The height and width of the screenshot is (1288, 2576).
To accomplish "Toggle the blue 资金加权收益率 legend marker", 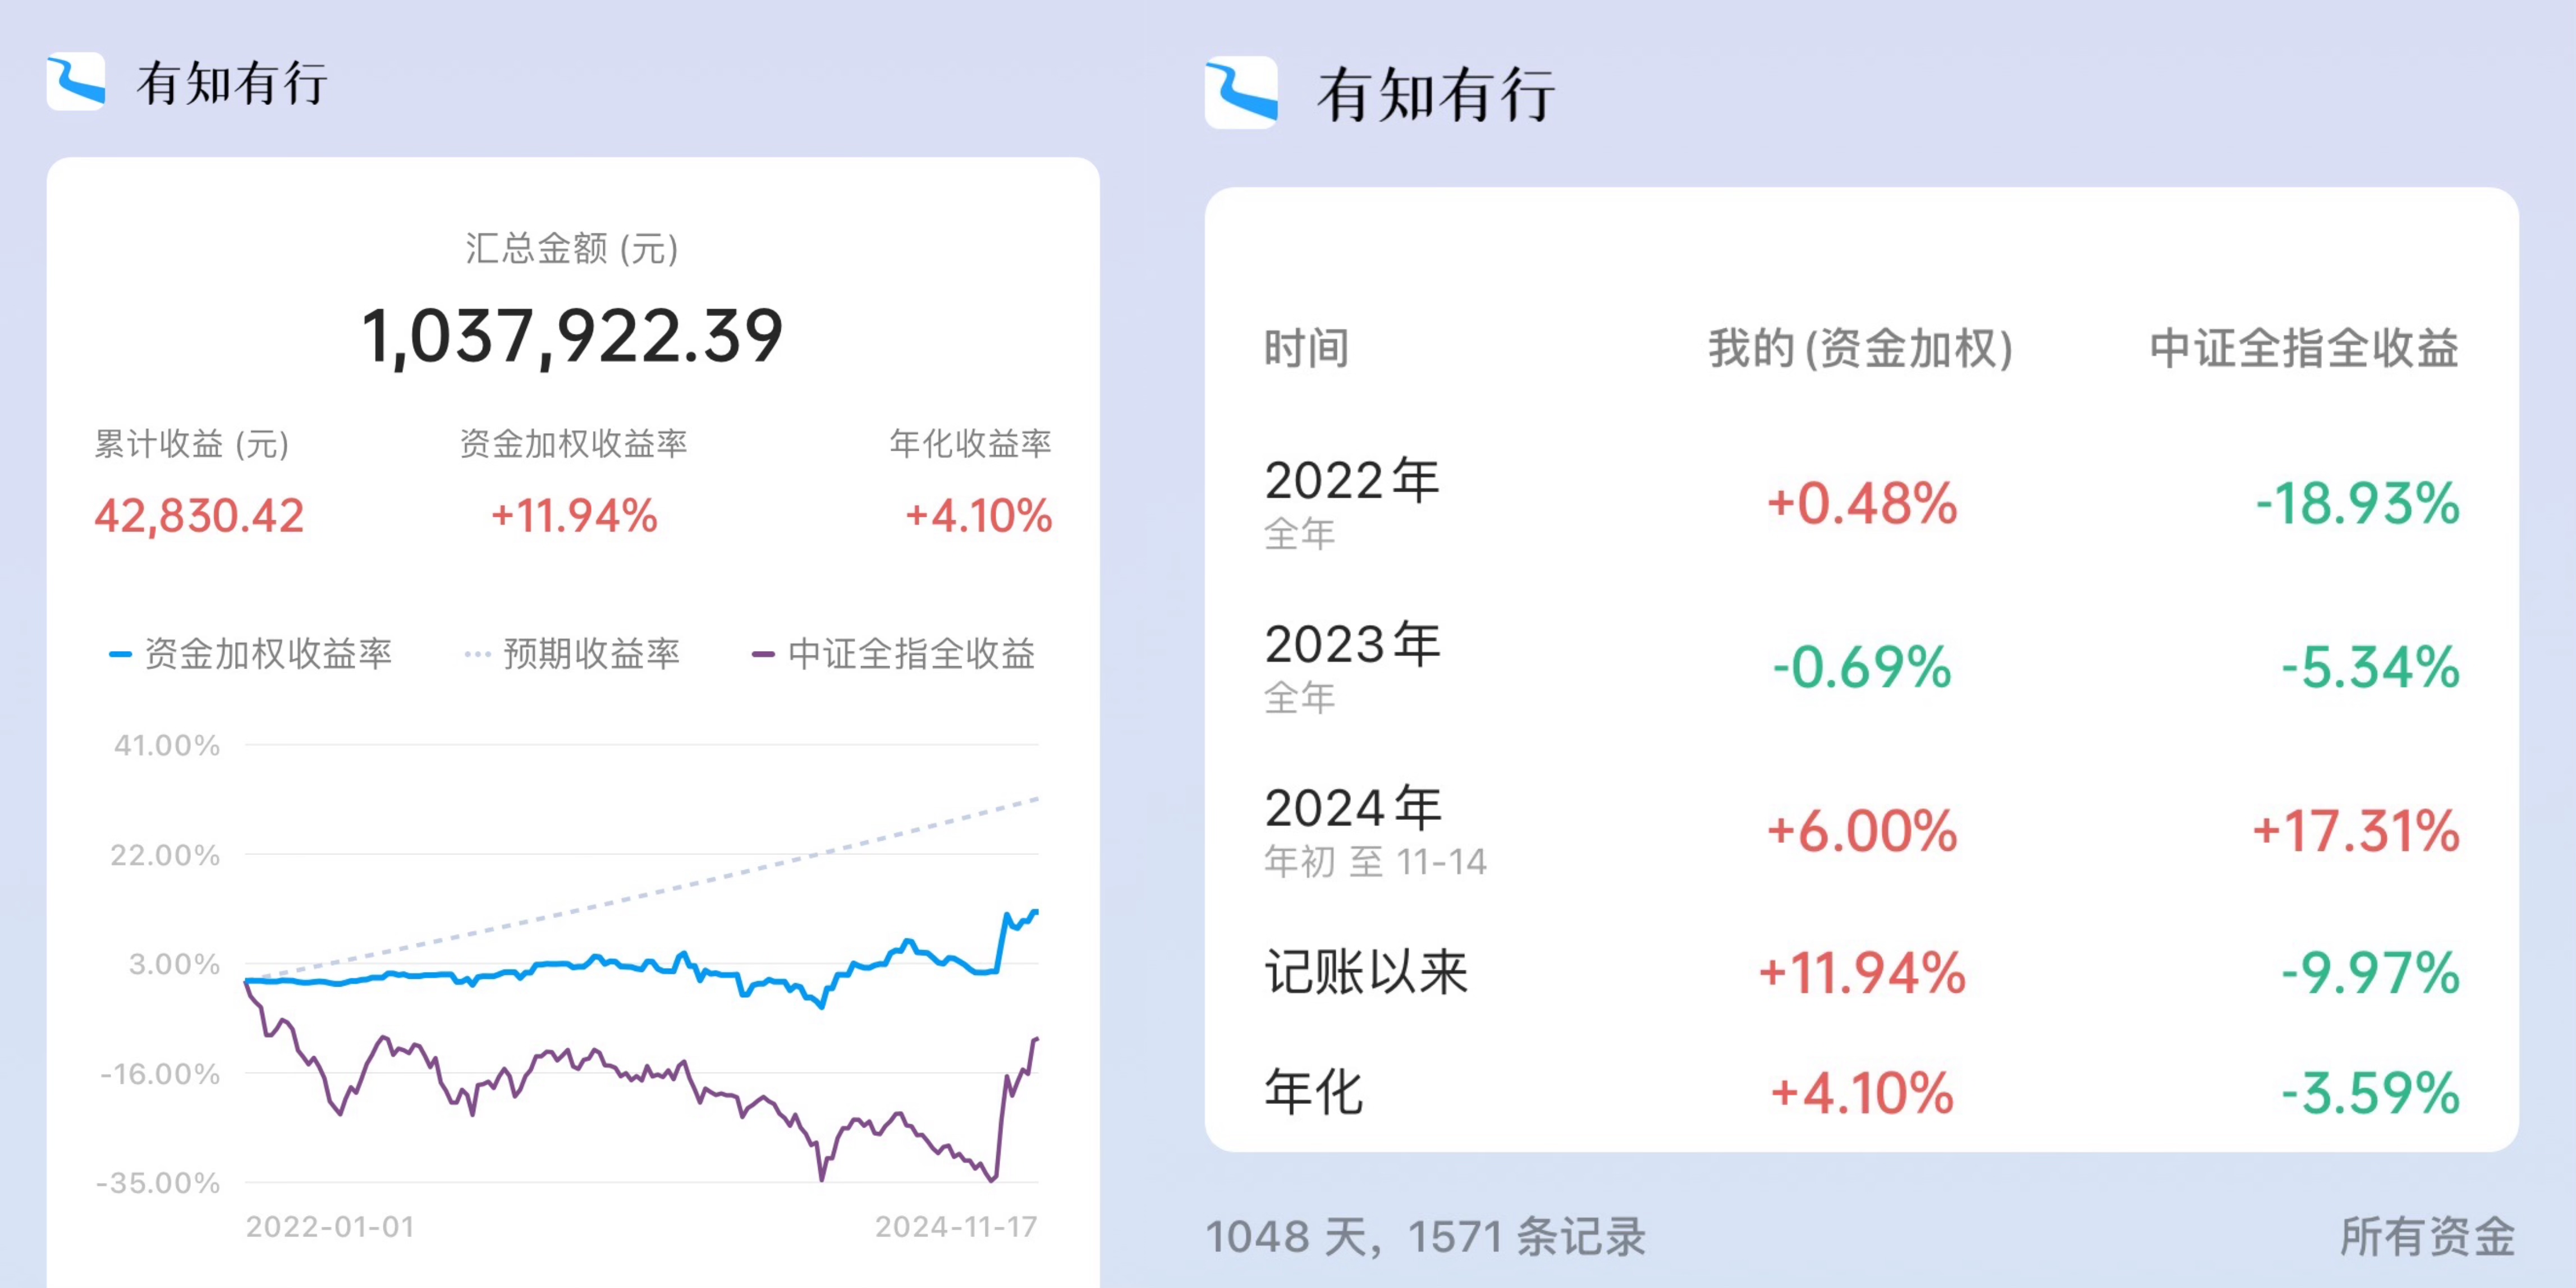I will coord(120,654).
